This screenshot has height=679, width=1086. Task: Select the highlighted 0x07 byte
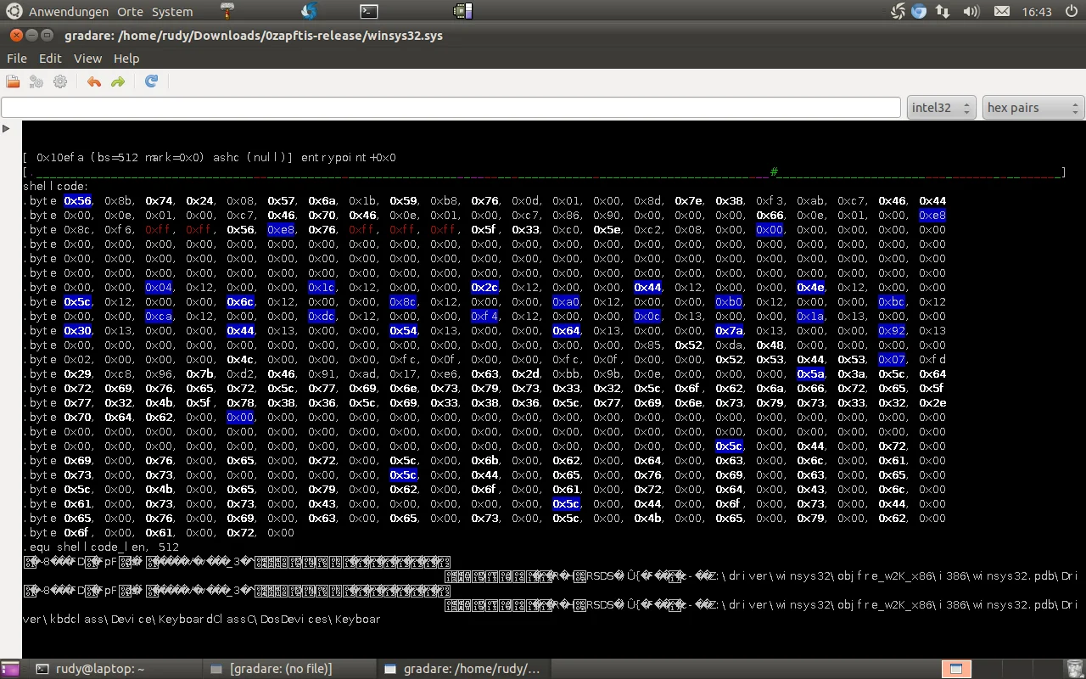click(892, 360)
